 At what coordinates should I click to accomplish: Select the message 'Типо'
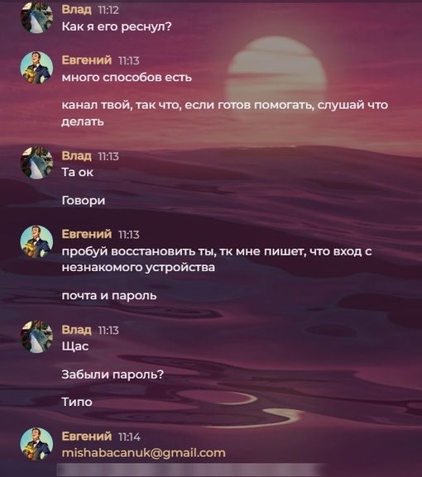pos(77,402)
